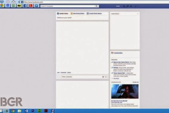Click the heart favorites icon in browser
Screen dimensions: 169x113
coord(2,2)
